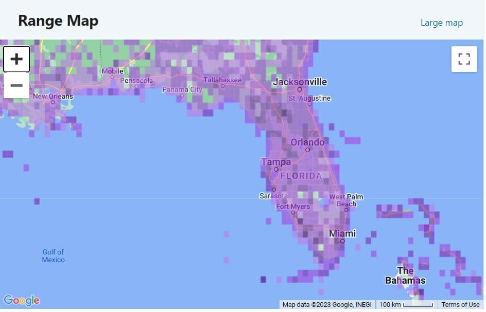Click the 100 km scale control
Viewport: 486px width, 312px height.
tap(407, 305)
